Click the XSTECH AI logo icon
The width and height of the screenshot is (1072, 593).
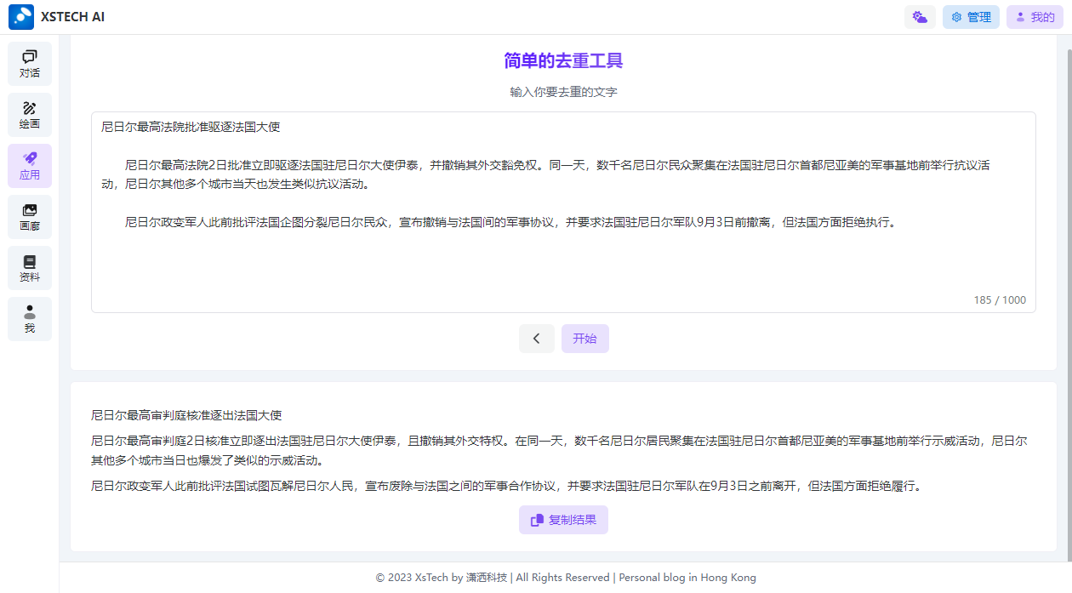21,17
